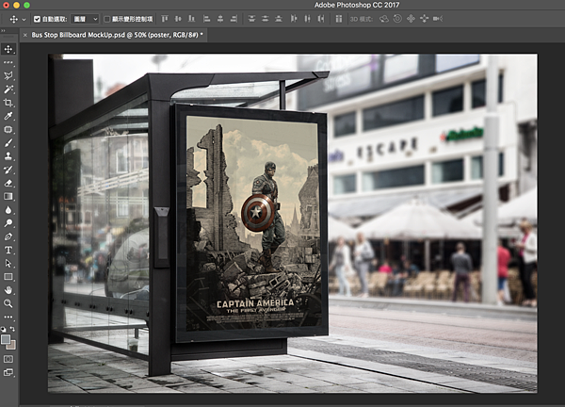Select the Move tool in the toolbox
Screen dimensions: 565x407
point(8,49)
